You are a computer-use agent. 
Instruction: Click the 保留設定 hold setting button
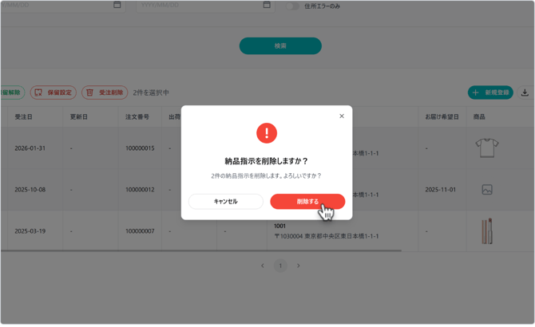pyautogui.click(x=53, y=93)
